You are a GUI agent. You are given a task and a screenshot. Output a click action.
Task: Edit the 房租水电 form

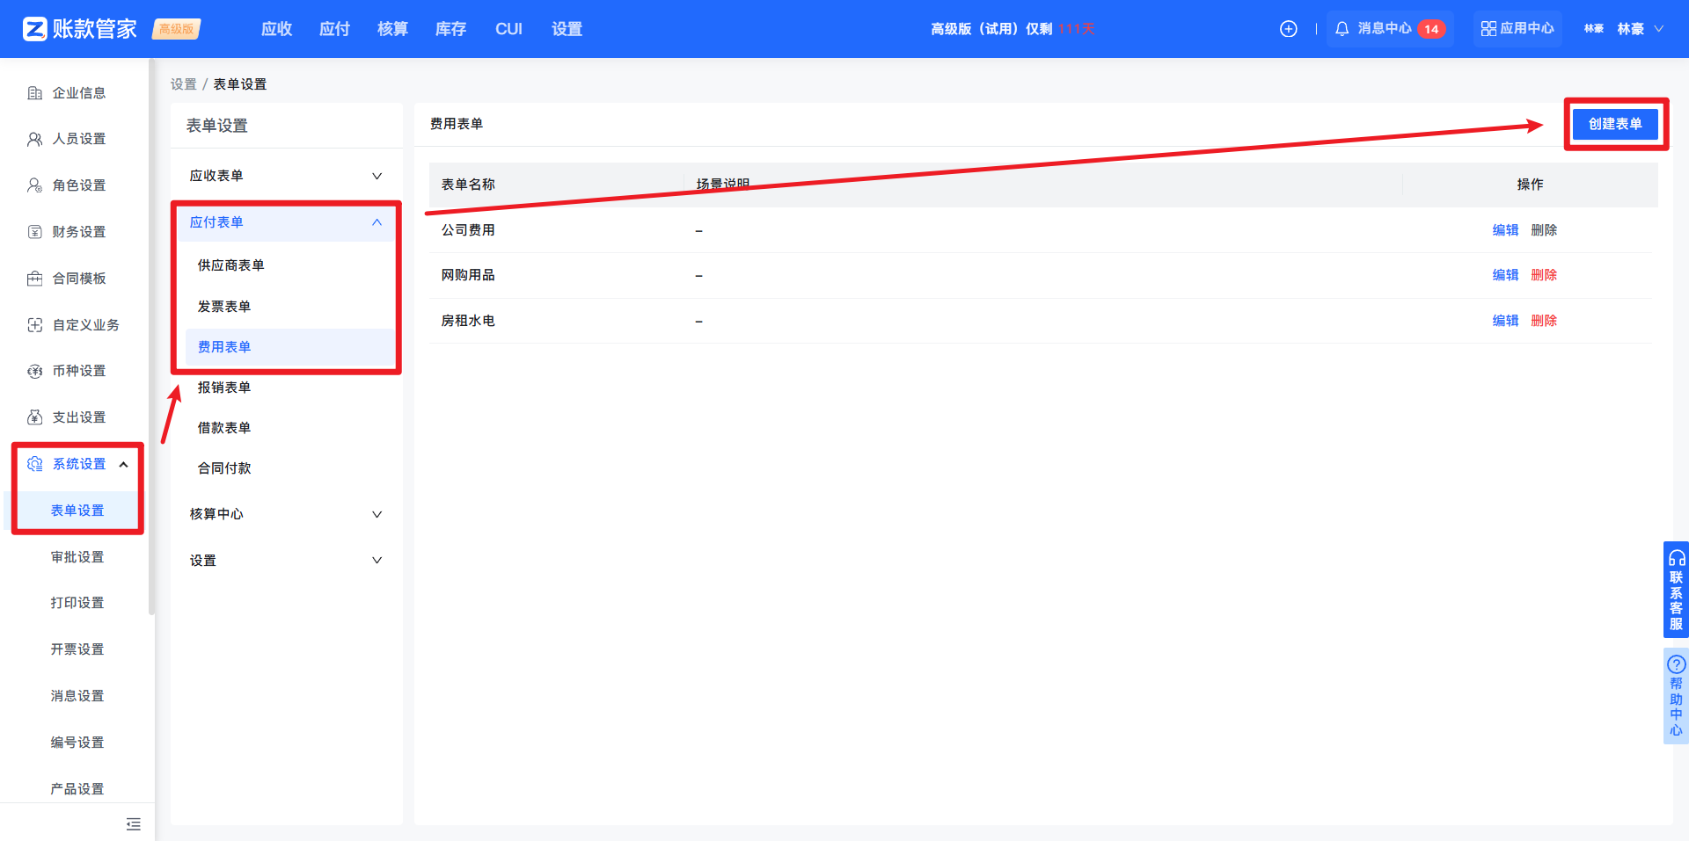1505,321
